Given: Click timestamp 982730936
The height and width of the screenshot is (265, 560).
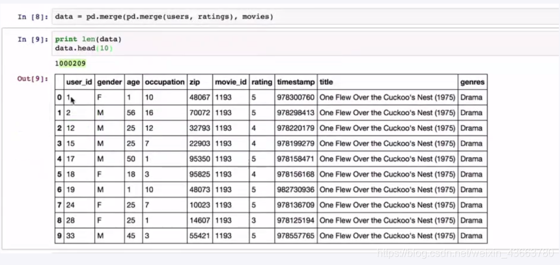Looking at the screenshot, I should 296,189.
